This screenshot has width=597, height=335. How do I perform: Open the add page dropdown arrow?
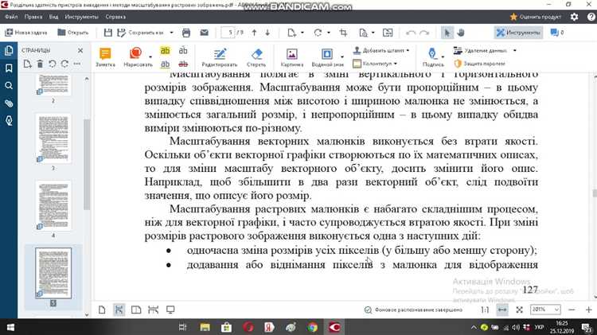point(302,33)
